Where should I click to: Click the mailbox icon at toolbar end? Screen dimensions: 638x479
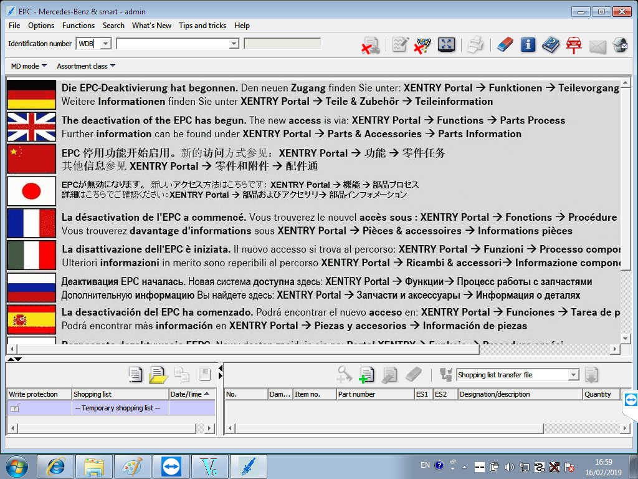coord(620,44)
